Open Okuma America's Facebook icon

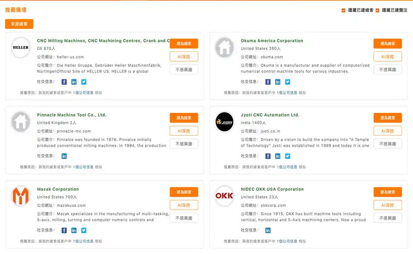(268, 82)
